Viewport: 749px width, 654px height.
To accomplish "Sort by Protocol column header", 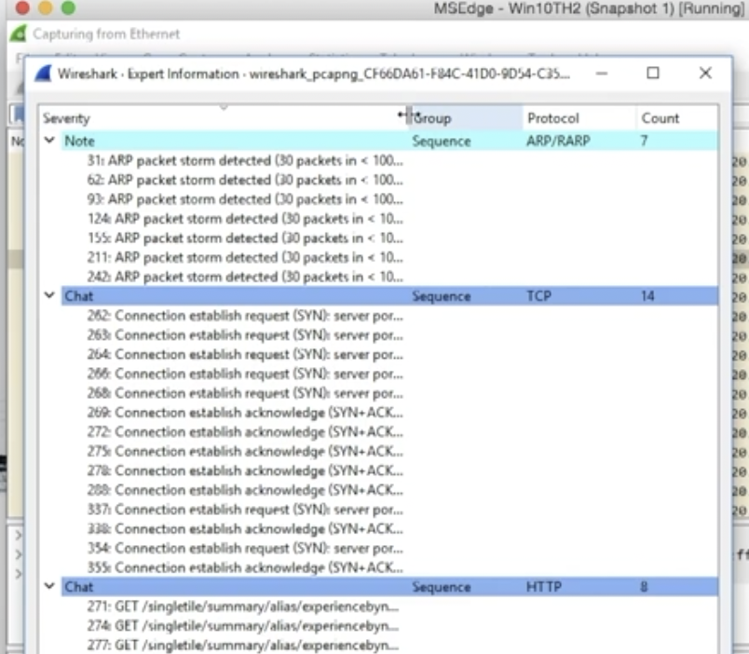I will click(x=579, y=118).
